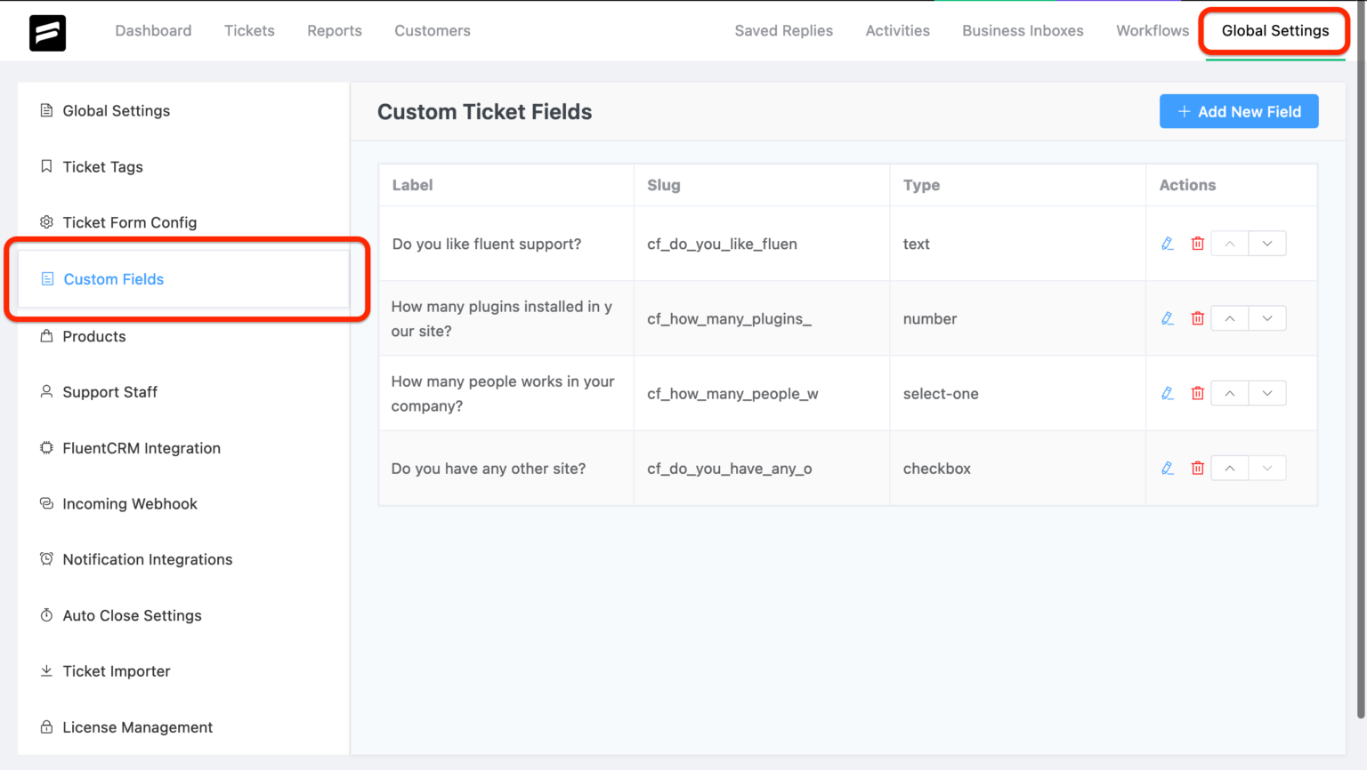The image size is (1367, 770).
Task: Click the Add New Field button
Action: coord(1239,111)
